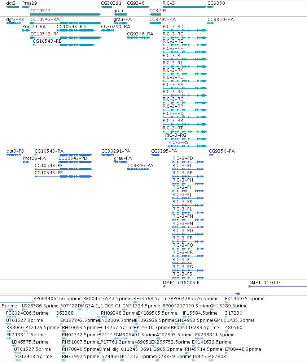Open transcript CG9346-RA
The image size is (307, 362).
[x=139, y=38]
